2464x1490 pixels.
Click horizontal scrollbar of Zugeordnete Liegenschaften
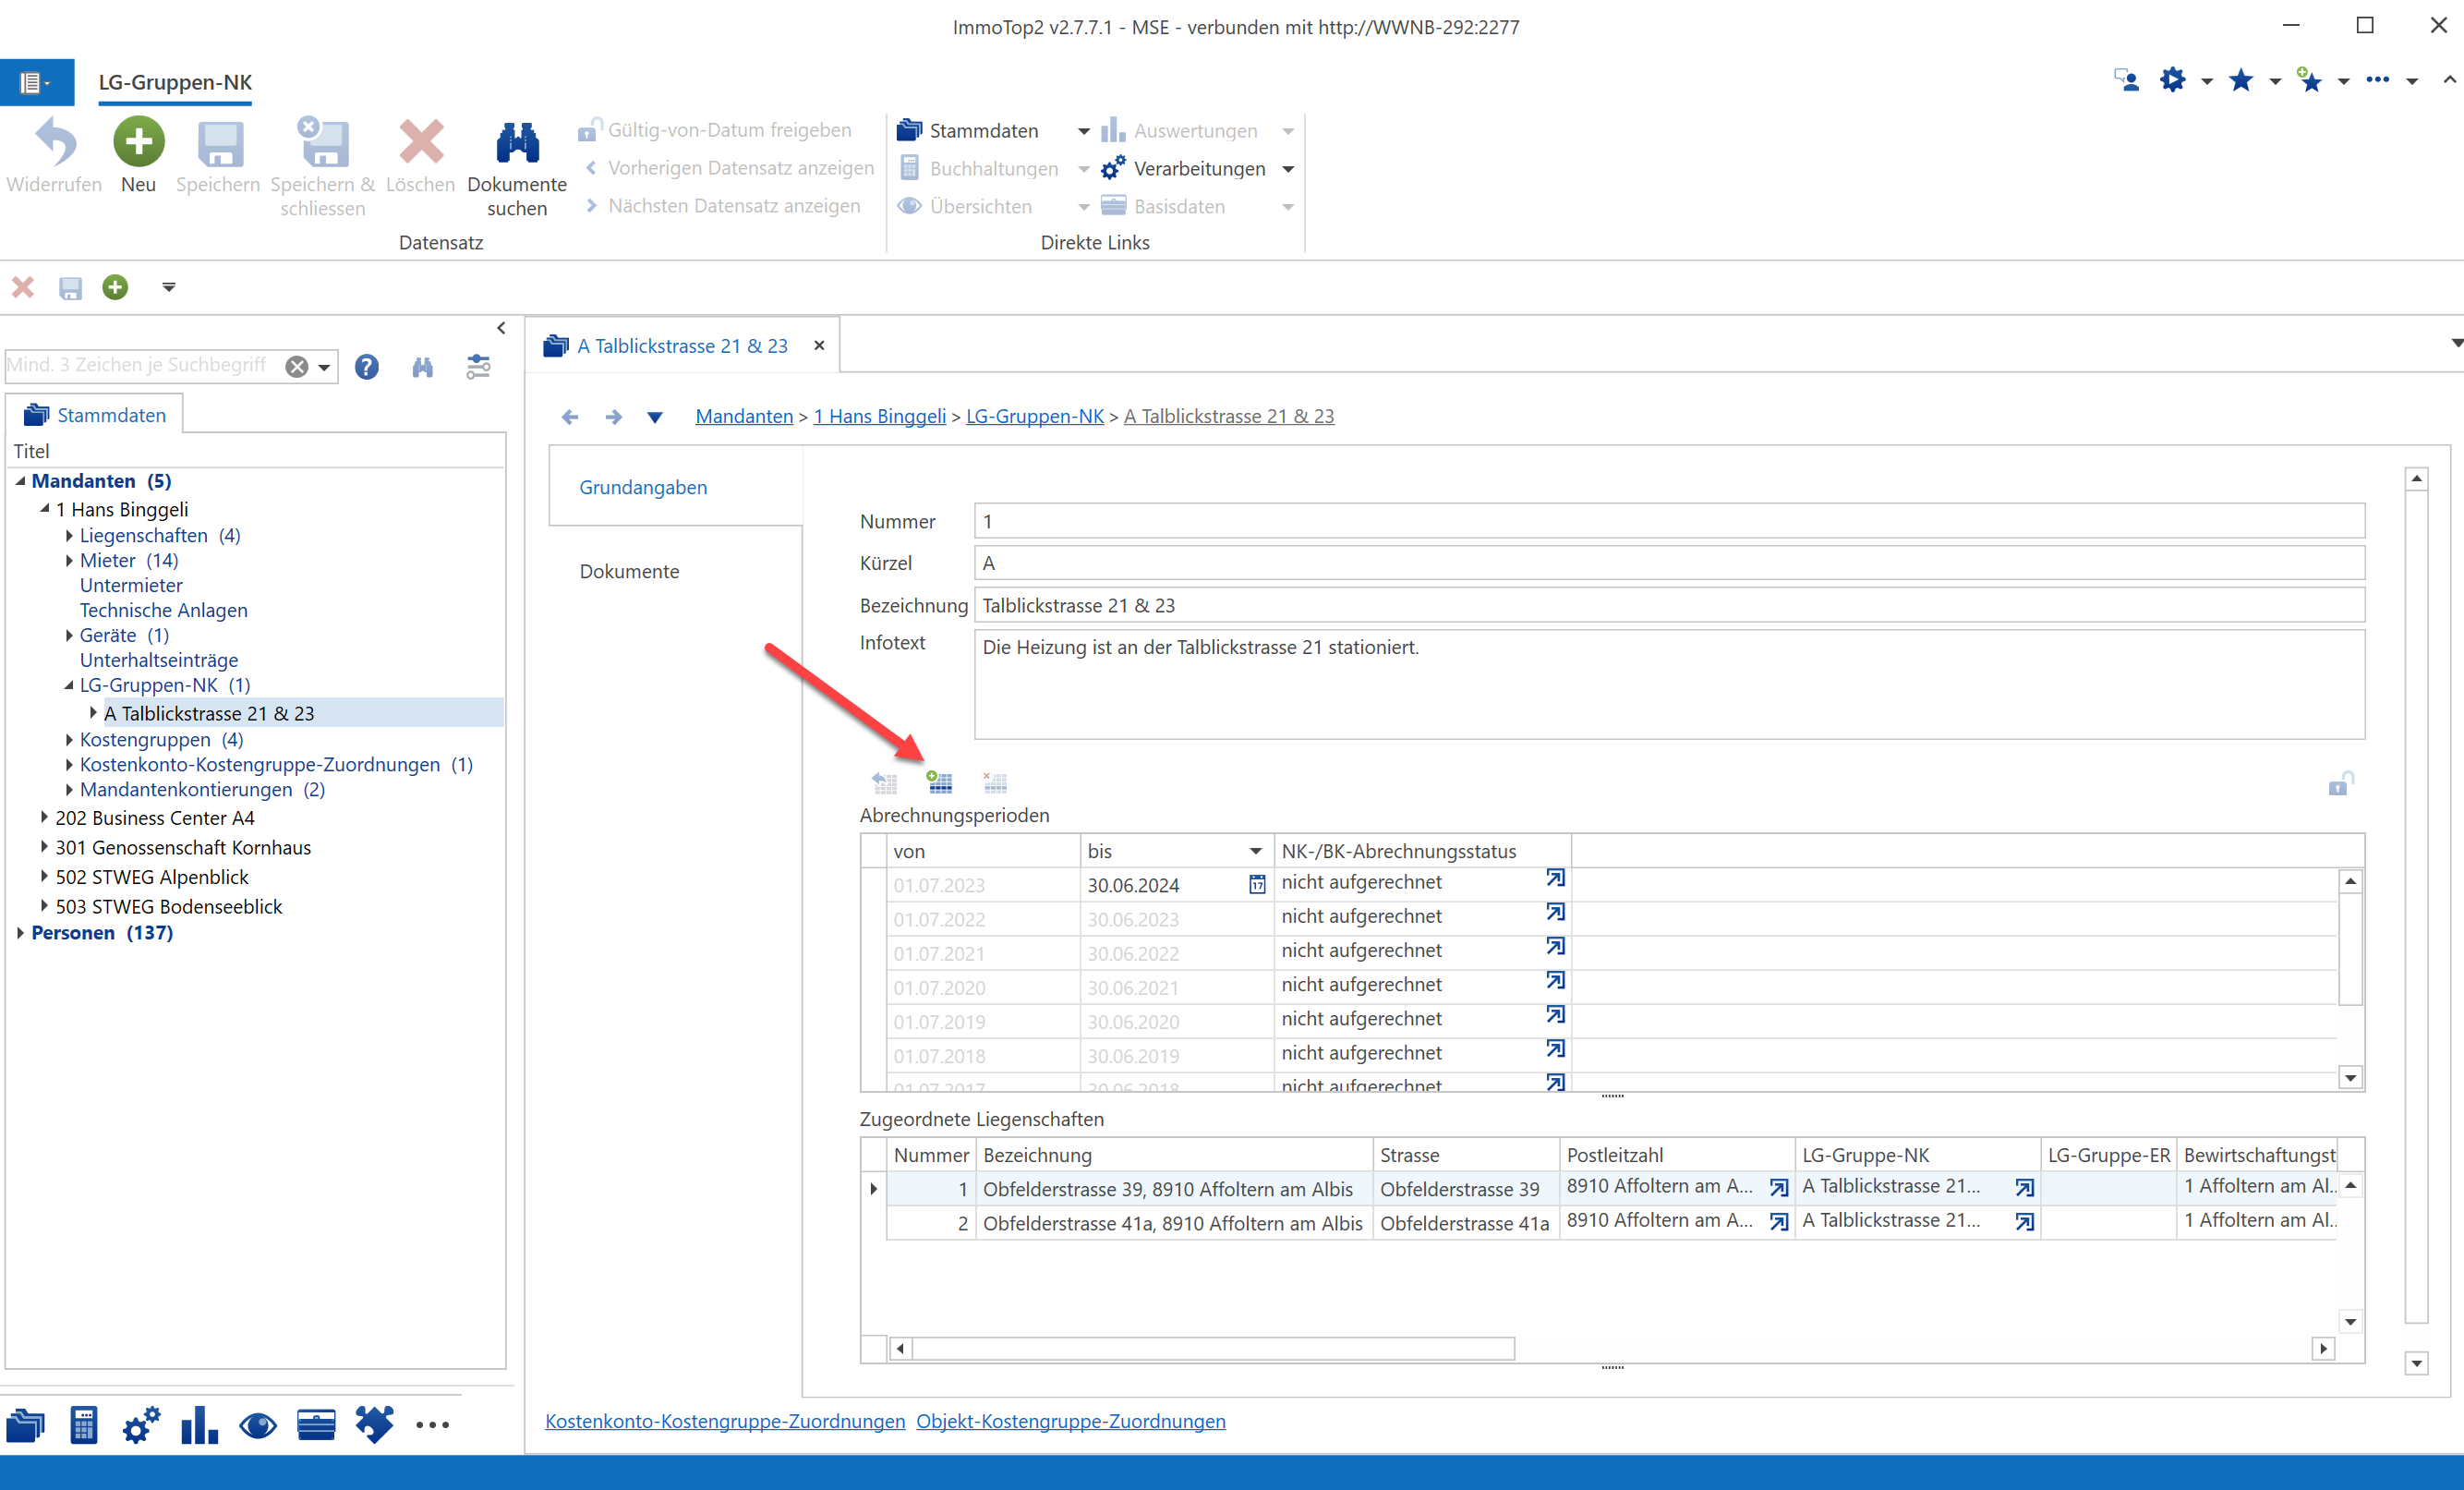(1212, 1348)
